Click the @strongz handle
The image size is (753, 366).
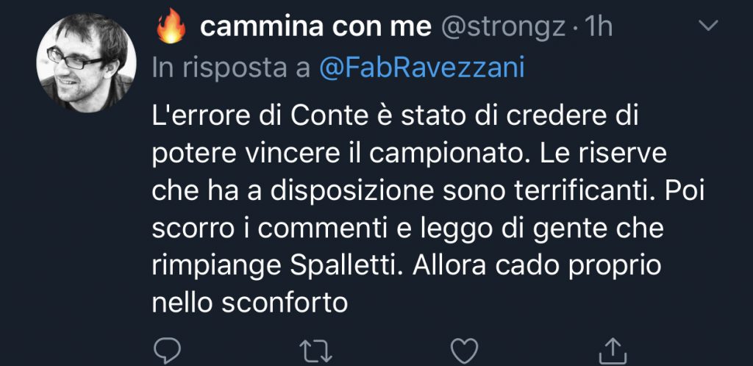point(504,27)
